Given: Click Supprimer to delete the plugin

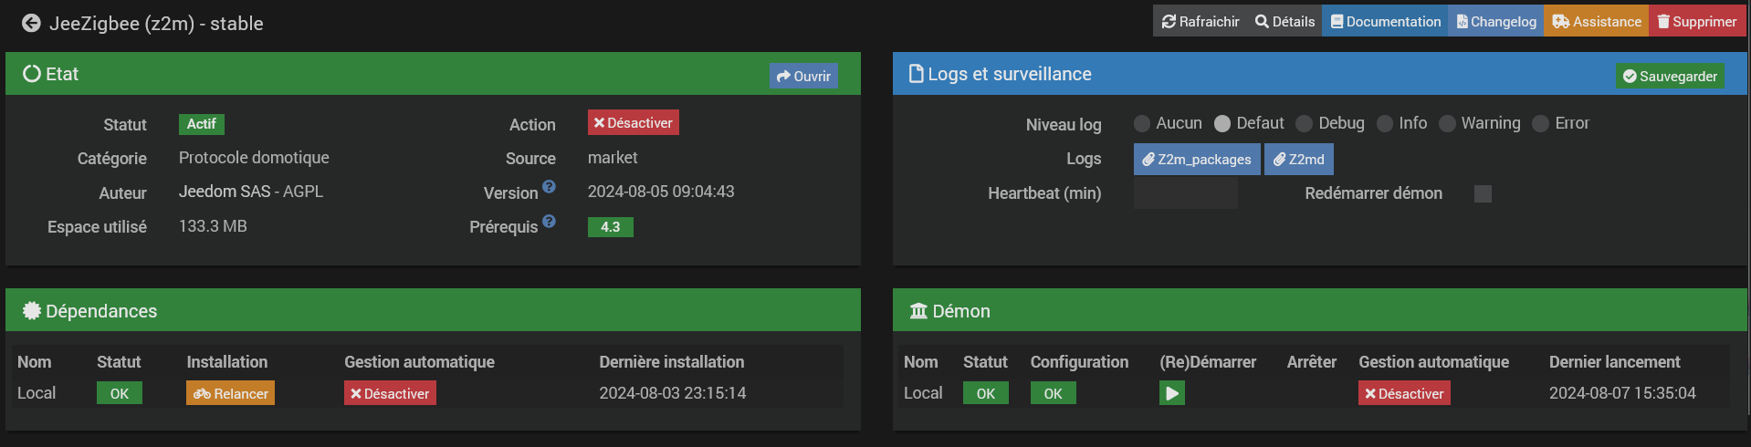Looking at the screenshot, I should pos(1697,22).
